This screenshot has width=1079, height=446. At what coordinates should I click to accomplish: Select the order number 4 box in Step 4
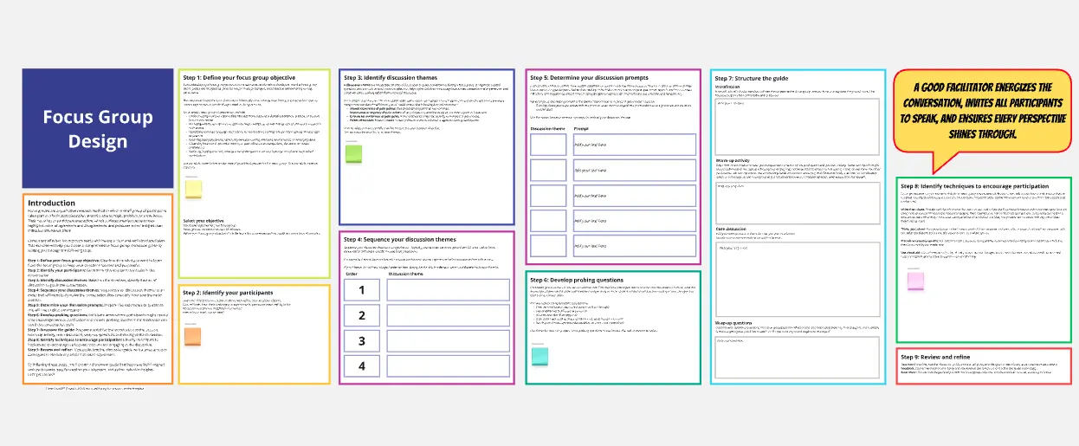tap(361, 365)
